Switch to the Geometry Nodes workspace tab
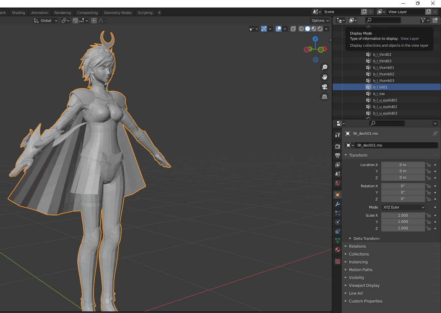Image resolution: width=441 pixels, height=313 pixels. (x=118, y=13)
